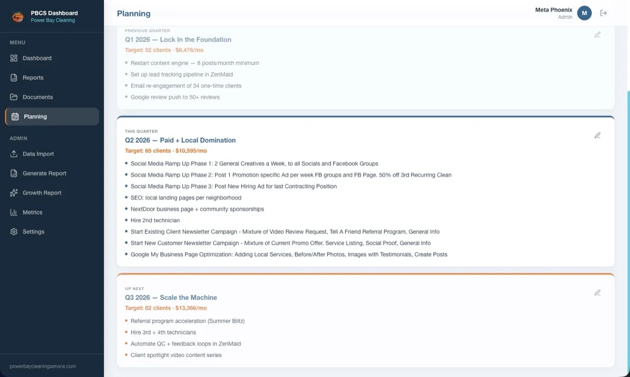Click 'Target: 52 clients · $8,476/mo' text
630x377 pixels.
[x=164, y=50]
